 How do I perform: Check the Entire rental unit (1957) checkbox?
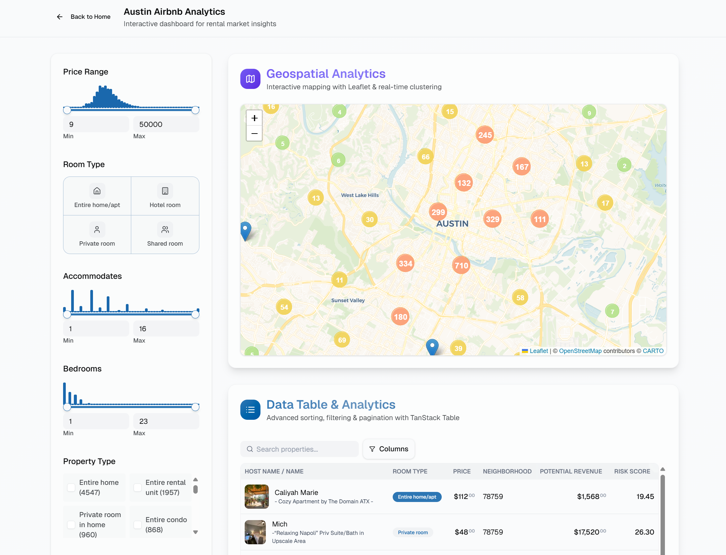tap(138, 487)
